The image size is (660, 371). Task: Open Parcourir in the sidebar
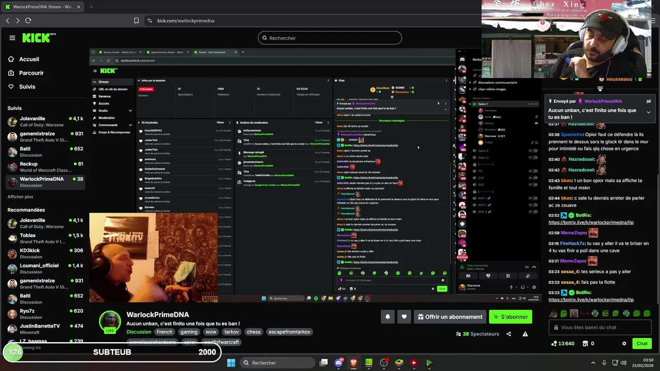coord(26,73)
